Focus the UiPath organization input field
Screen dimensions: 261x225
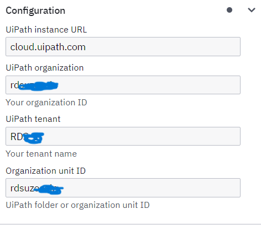(x=123, y=85)
